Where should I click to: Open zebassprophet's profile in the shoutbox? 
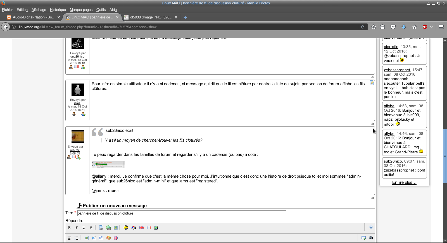pyautogui.click(x=397, y=70)
